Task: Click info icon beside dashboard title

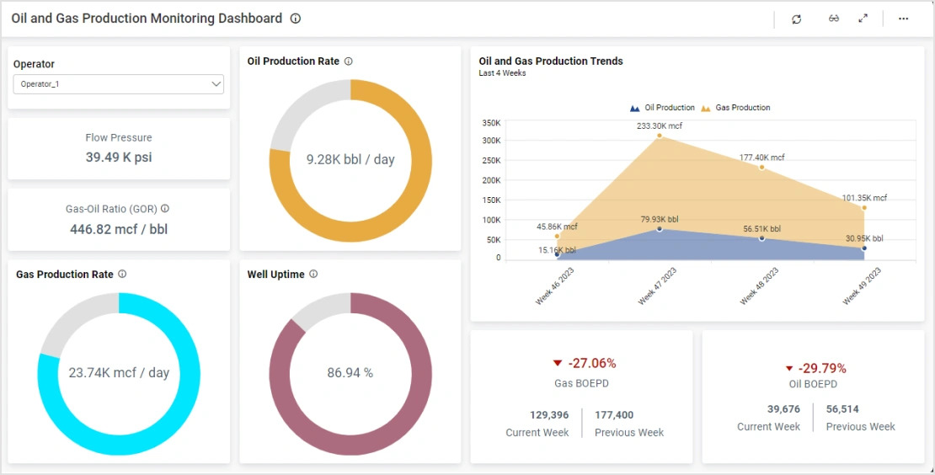Action: pos(295,19)
